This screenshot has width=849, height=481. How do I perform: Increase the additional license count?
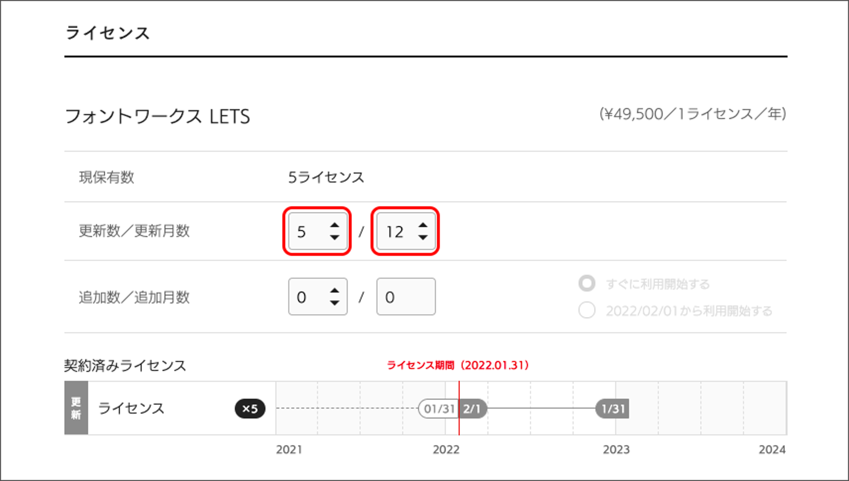334,291
